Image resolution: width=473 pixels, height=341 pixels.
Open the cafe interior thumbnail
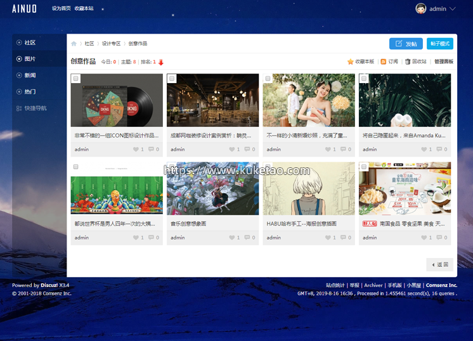212,100
